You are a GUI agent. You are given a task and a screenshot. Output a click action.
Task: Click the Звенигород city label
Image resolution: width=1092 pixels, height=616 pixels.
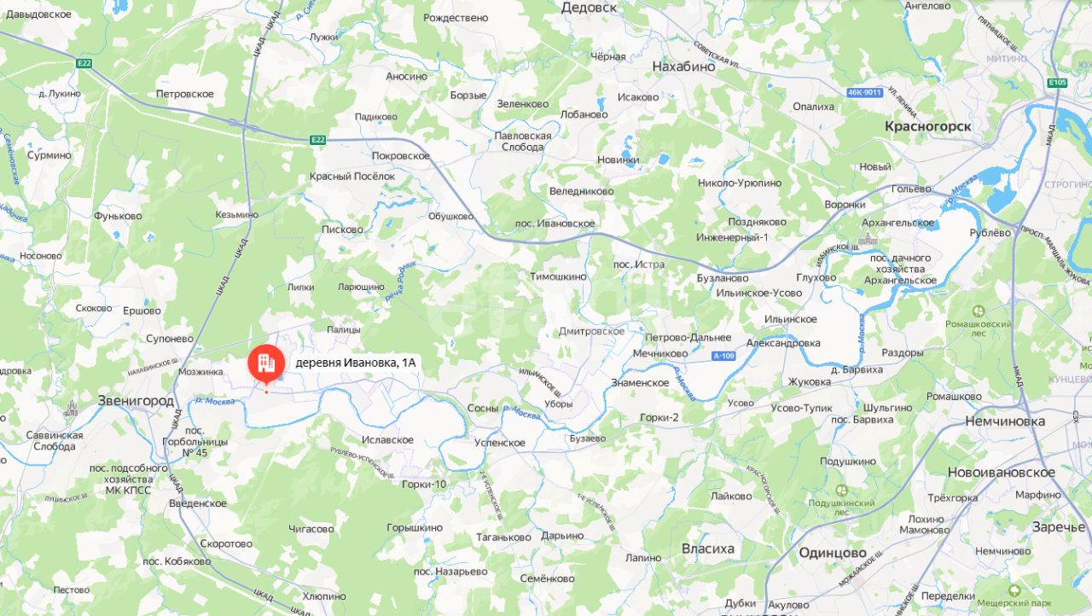(x=136, y=400)
